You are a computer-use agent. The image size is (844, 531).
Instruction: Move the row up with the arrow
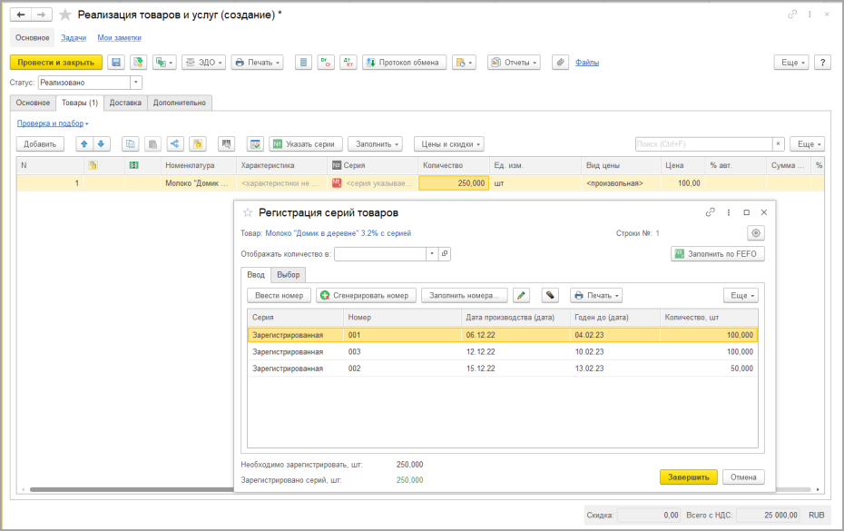[x=84, y=143]
